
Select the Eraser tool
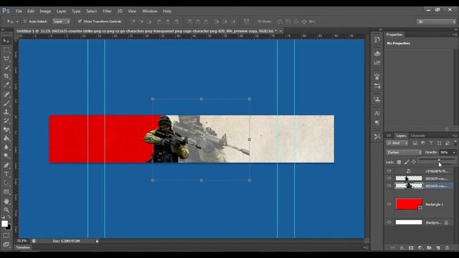[6, 130]
